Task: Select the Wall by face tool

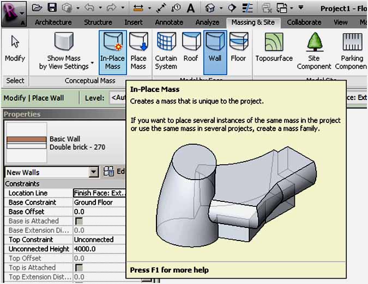Action: pos(215,52)
